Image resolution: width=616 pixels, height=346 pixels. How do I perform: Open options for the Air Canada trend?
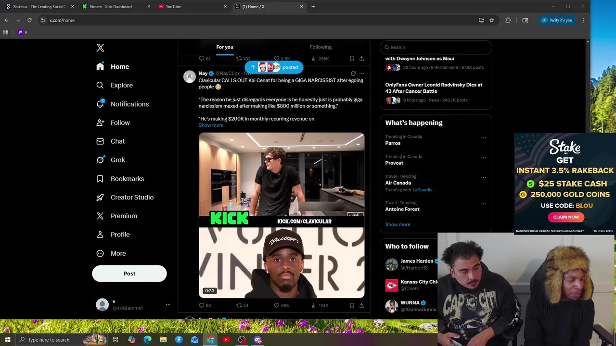(484, 177)
